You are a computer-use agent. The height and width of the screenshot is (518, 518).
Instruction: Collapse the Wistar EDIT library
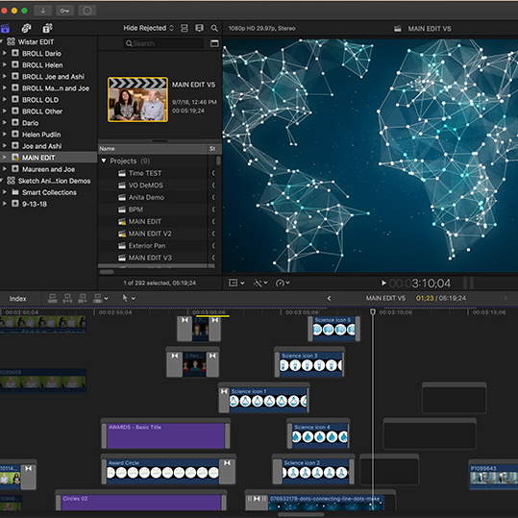[x=1, y=41]
